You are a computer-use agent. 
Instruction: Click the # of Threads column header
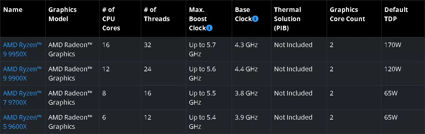point(157,14)
